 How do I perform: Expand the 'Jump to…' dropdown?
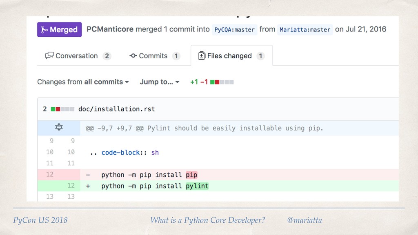159,82
